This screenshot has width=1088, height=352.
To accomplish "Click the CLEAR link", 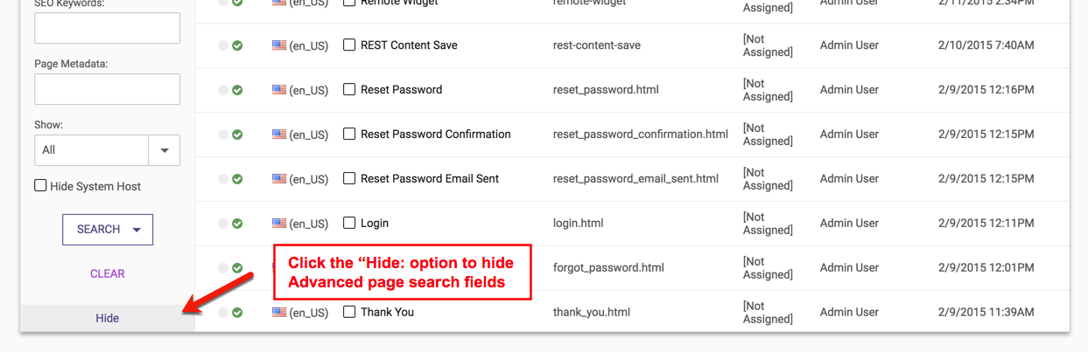I will (108, 274).
